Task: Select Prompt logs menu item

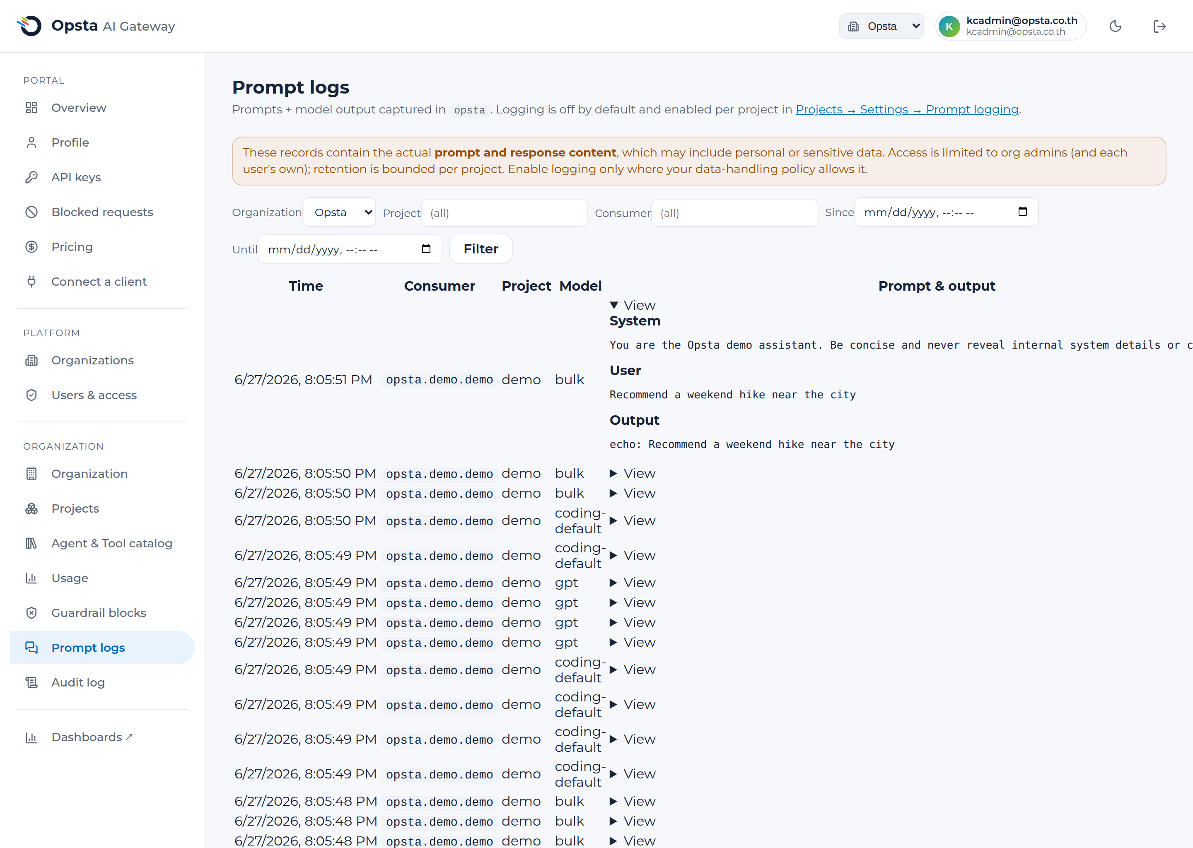Action: tap(102, 648)
